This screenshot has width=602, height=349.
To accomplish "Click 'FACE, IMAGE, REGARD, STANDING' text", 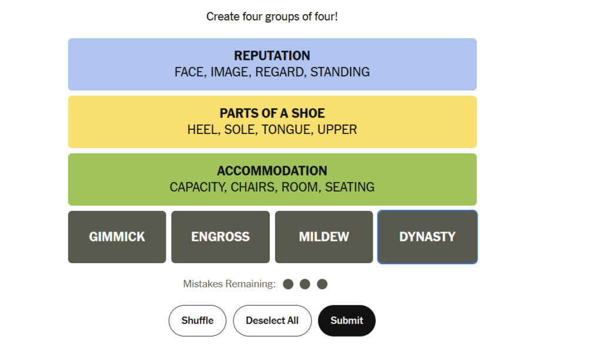I will click(272, 72).
